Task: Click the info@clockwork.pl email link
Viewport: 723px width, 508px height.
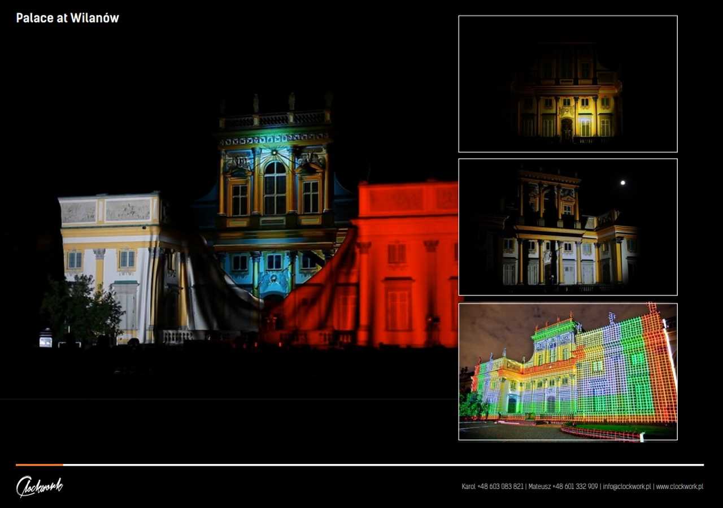Action: [627, 487]
